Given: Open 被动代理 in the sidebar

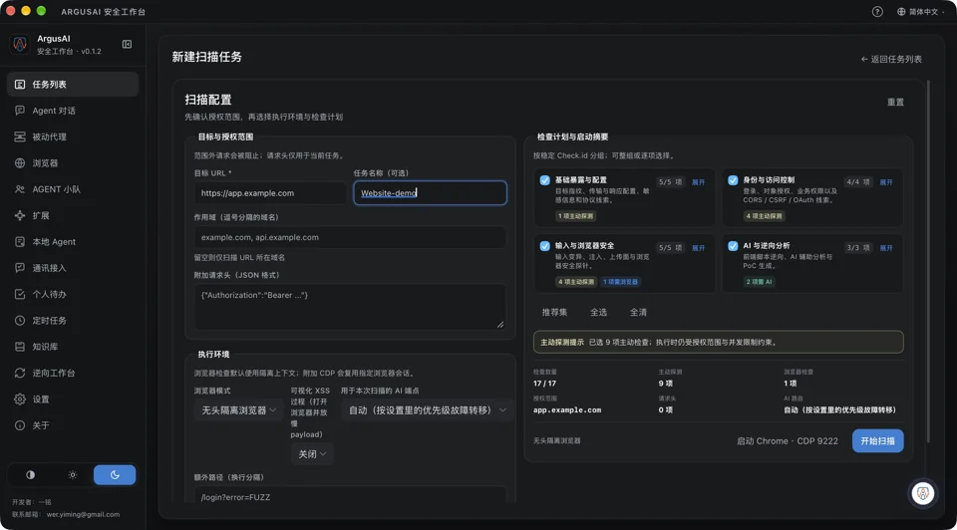Looking at the screenshot, I should tap(73, 136).
